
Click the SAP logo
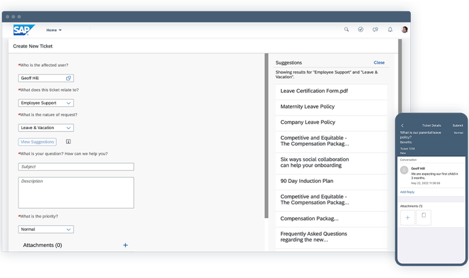click(x=24, y=30)
